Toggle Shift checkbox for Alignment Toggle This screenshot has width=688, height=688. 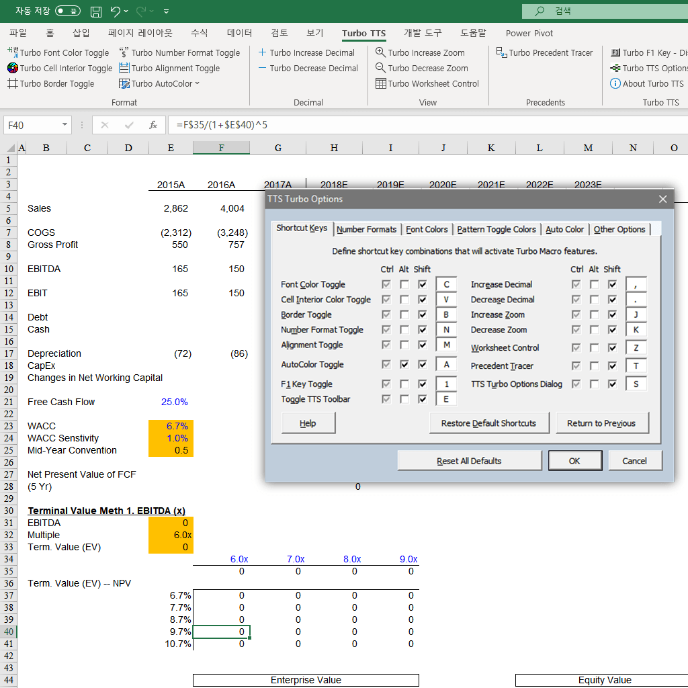[x=422, y=345]
